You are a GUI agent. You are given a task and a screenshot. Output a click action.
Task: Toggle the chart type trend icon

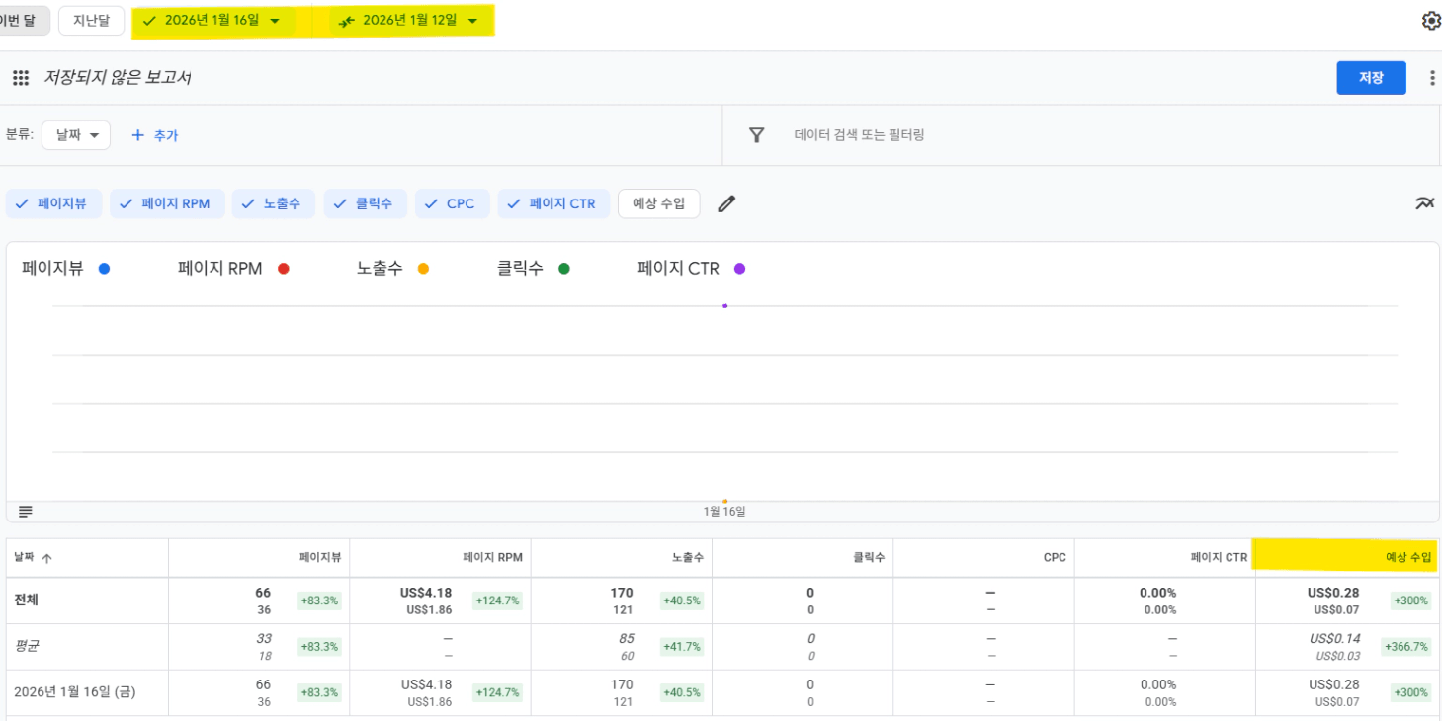click(x=1423, y=203)
